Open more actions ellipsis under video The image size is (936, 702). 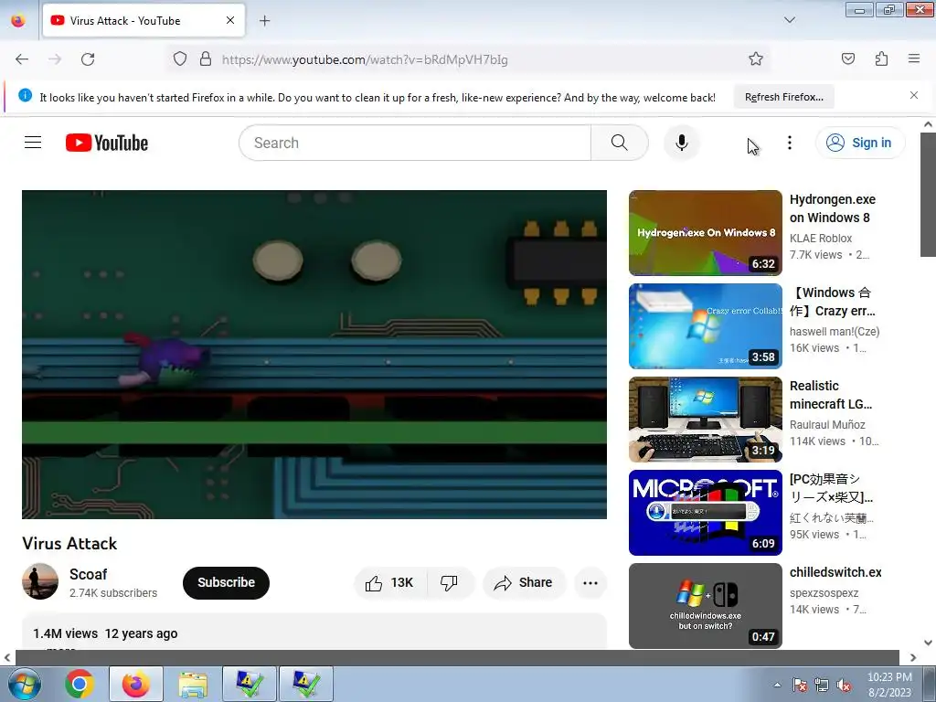pos(590,582)
